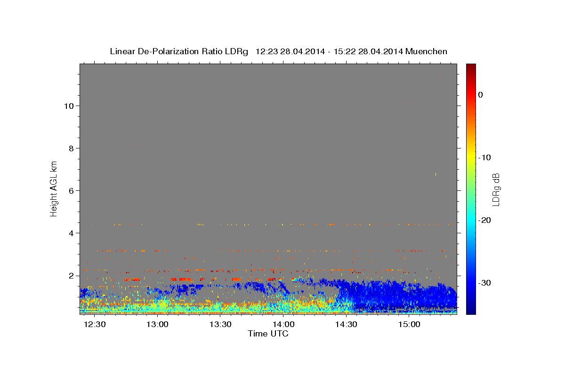Click the dark red top of the colorbar
This screenshot has width=565, height=377.
(x=471, y=67)
